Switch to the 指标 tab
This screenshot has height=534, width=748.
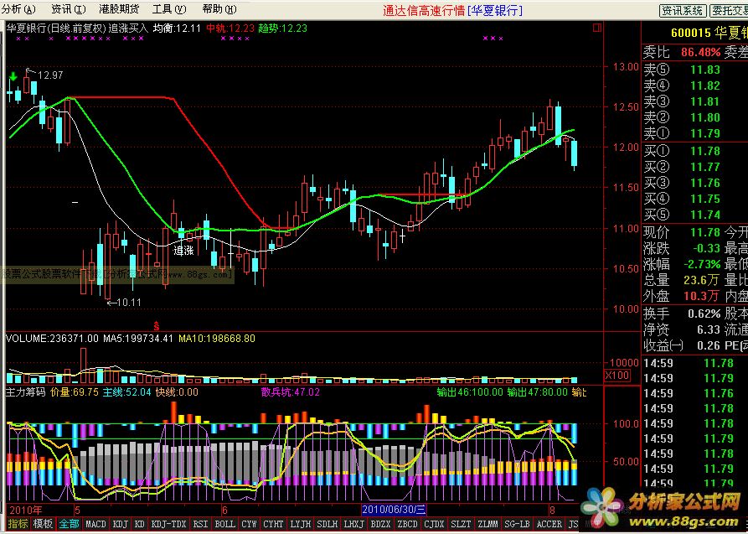[x=18, y=524]
